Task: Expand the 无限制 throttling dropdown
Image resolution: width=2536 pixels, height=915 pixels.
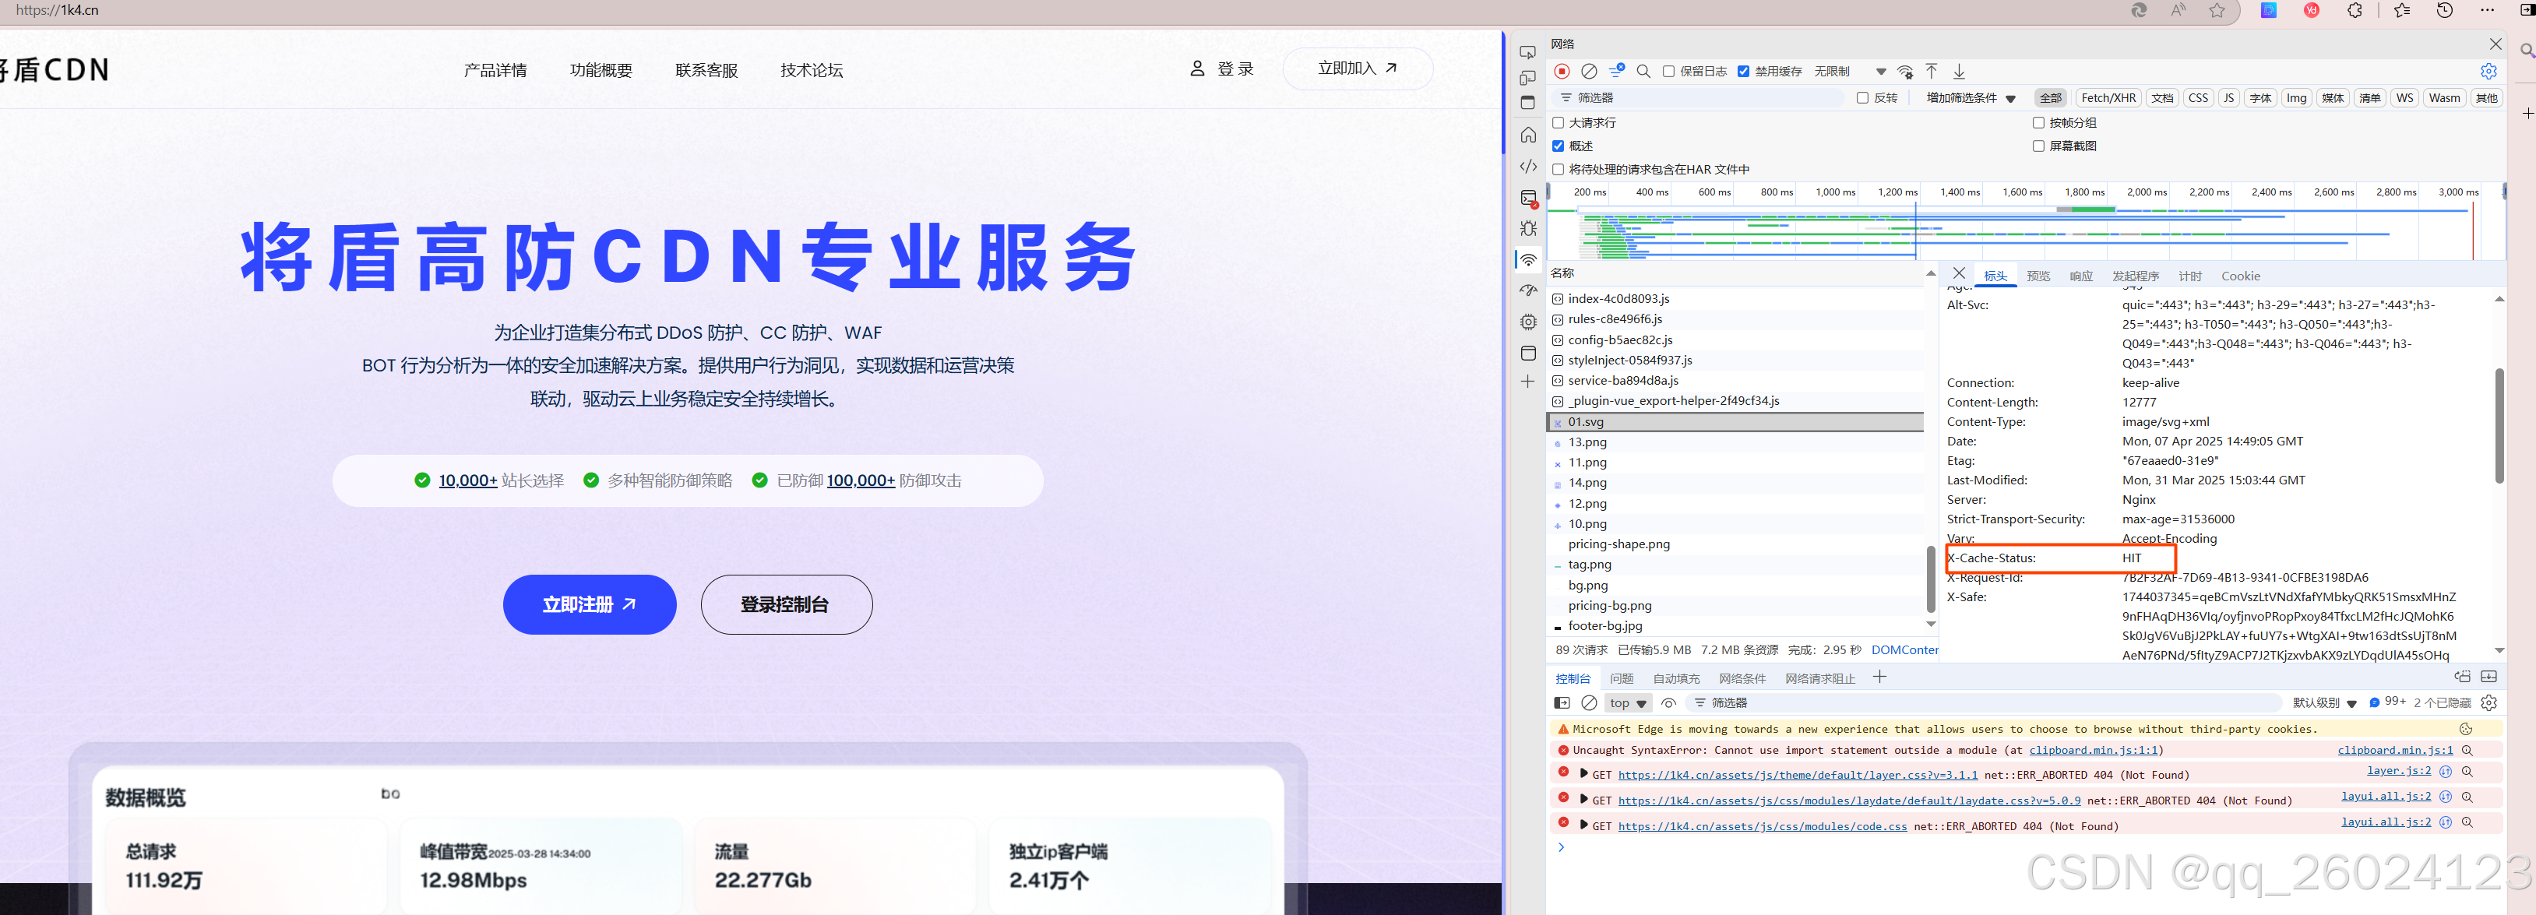Action: click(x=1850, y=72)
